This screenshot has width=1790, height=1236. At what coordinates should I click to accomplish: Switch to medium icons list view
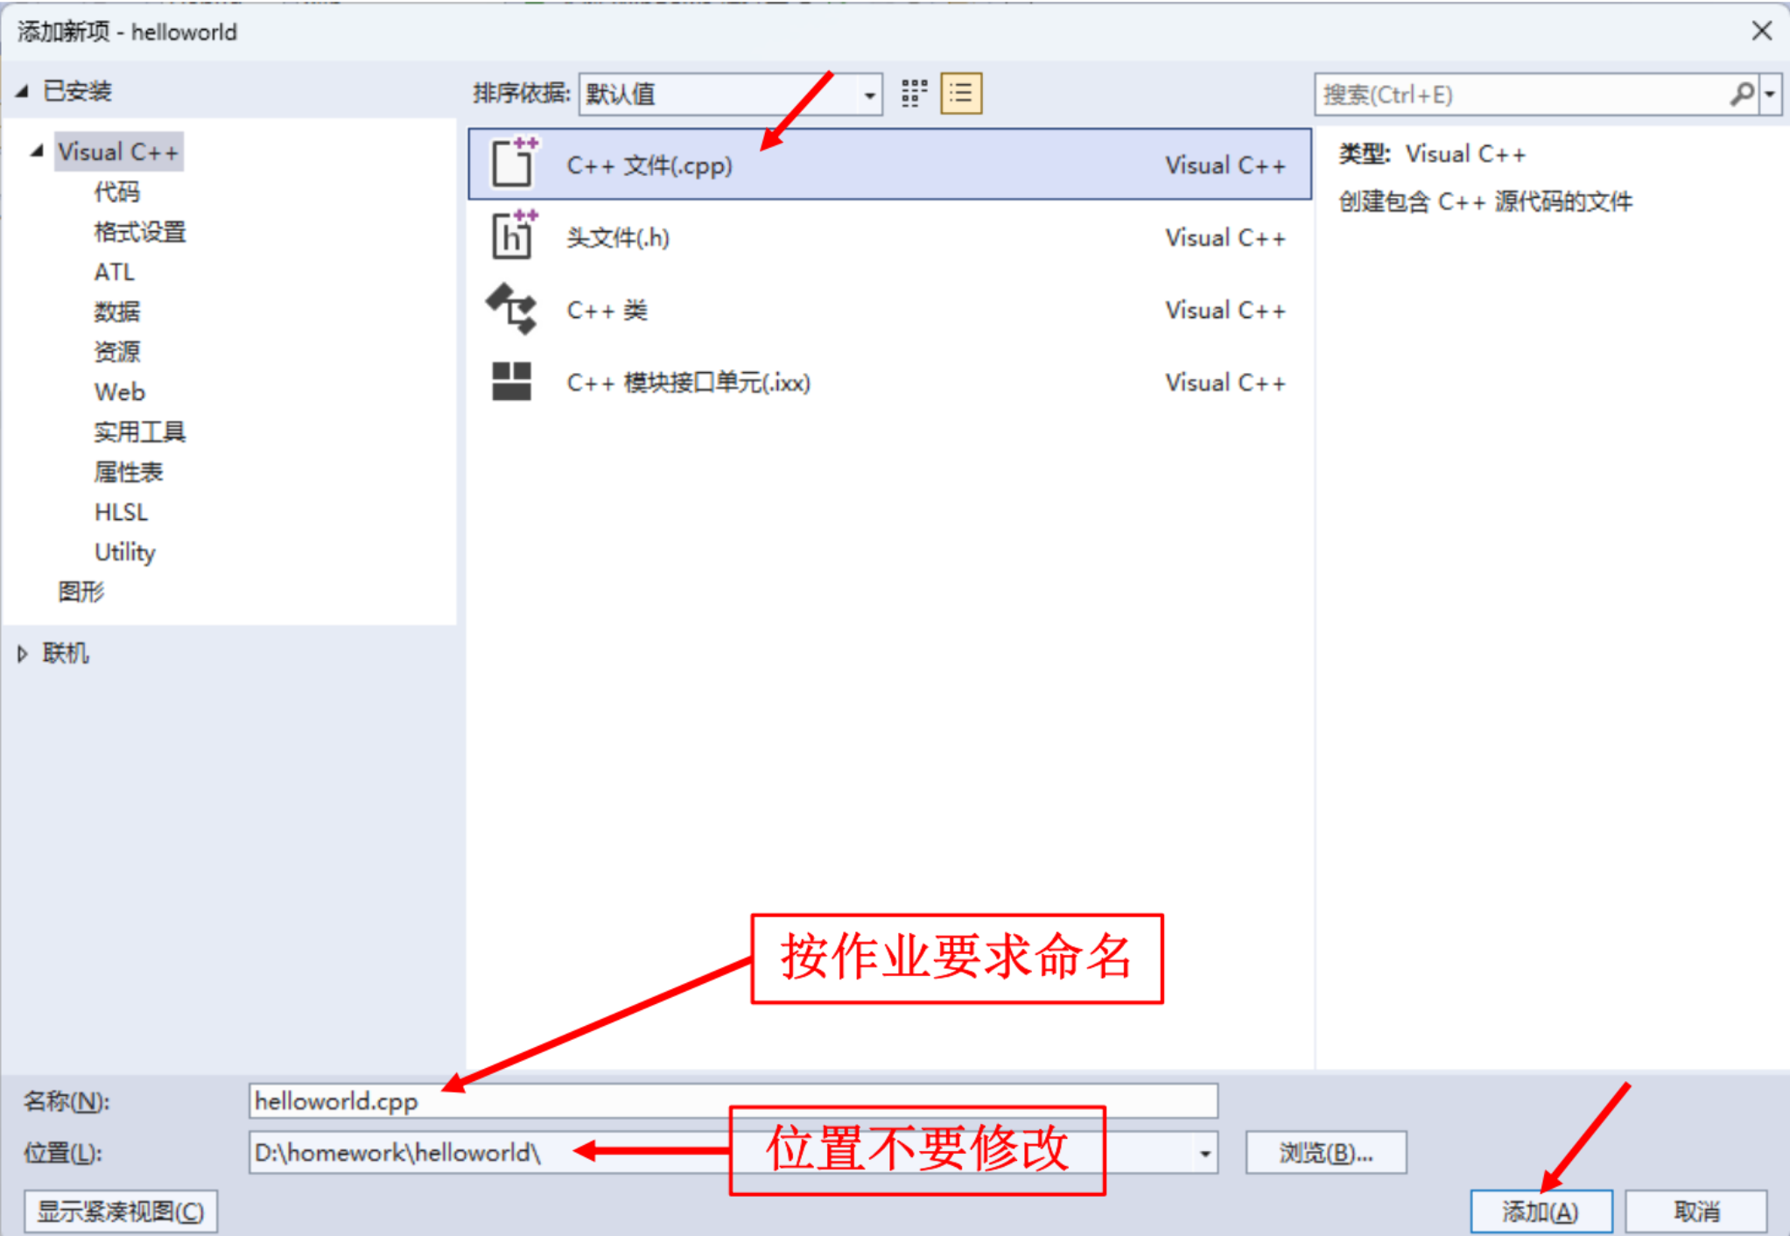click(961, 94)
